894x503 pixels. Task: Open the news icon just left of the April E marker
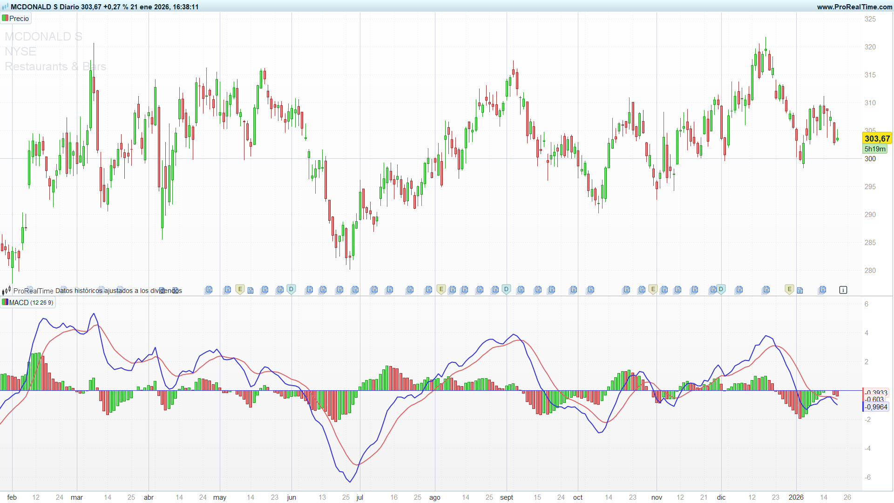pyautogui.click(x=227, y=290)
